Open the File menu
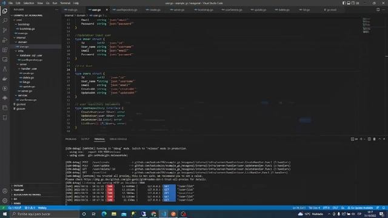 10,3
